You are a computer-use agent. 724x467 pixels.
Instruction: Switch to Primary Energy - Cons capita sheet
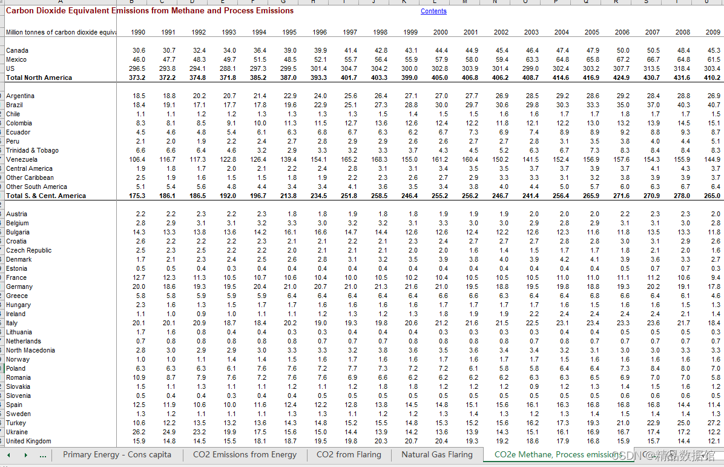pyautogui.click(x=117, y=454)
